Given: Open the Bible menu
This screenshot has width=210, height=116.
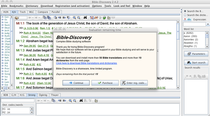Looking at the screenshot, I should [4, 6].
